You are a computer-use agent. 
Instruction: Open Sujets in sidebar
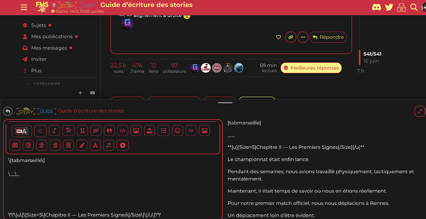click(38, 25)
